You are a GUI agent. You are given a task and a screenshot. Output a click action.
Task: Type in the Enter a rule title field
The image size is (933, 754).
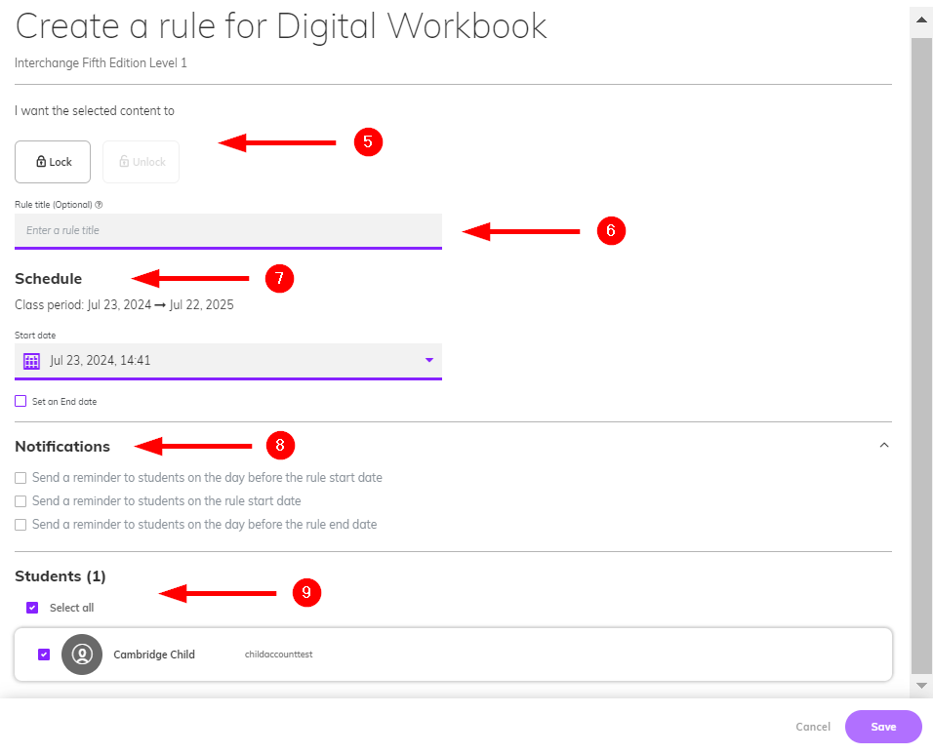coord(227,231)
